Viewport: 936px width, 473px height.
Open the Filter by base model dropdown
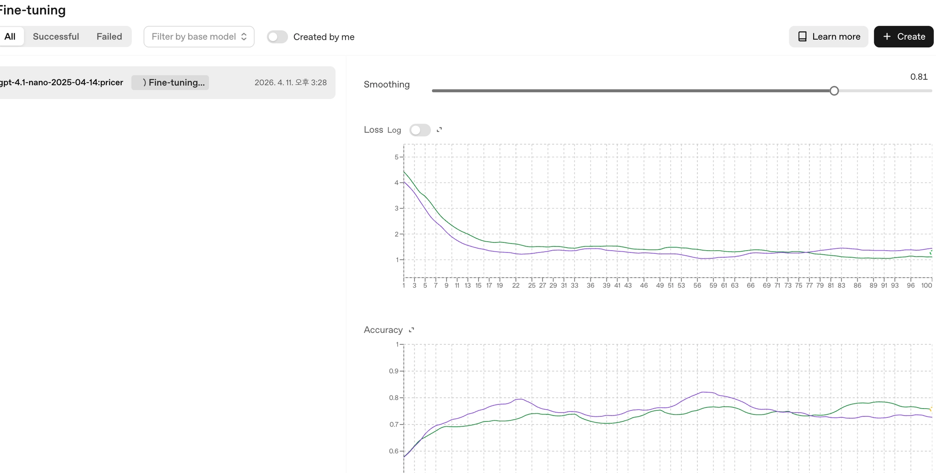click(x=199, y=37)
